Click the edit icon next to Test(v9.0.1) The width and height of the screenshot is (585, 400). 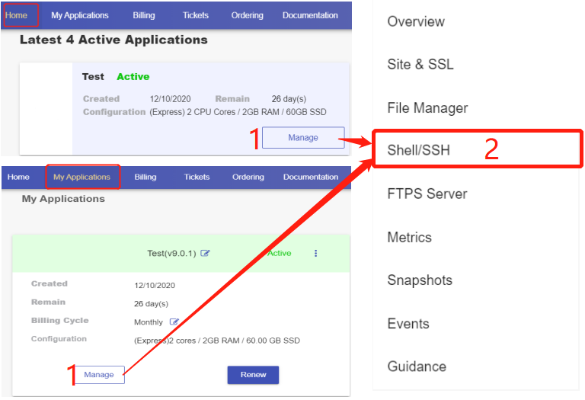tap(205, 254)
